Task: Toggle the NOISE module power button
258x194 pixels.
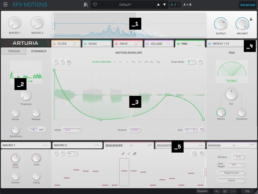Action: [x=85, y=44]
